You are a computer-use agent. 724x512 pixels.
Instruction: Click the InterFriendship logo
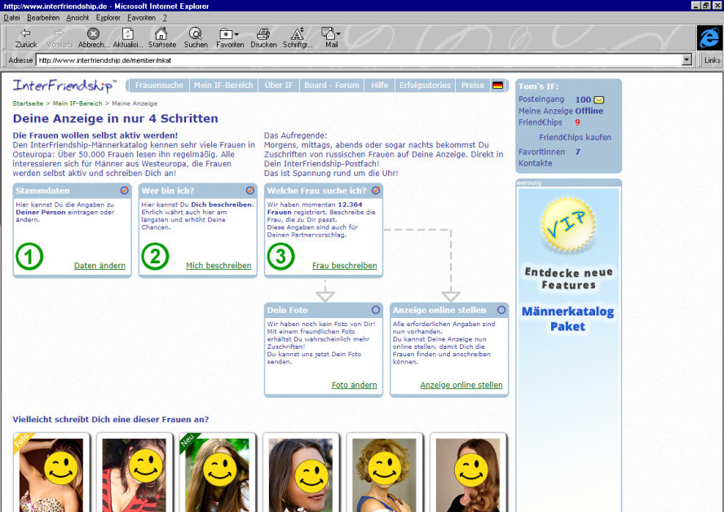pyautogui.click(x=64, y=86)
